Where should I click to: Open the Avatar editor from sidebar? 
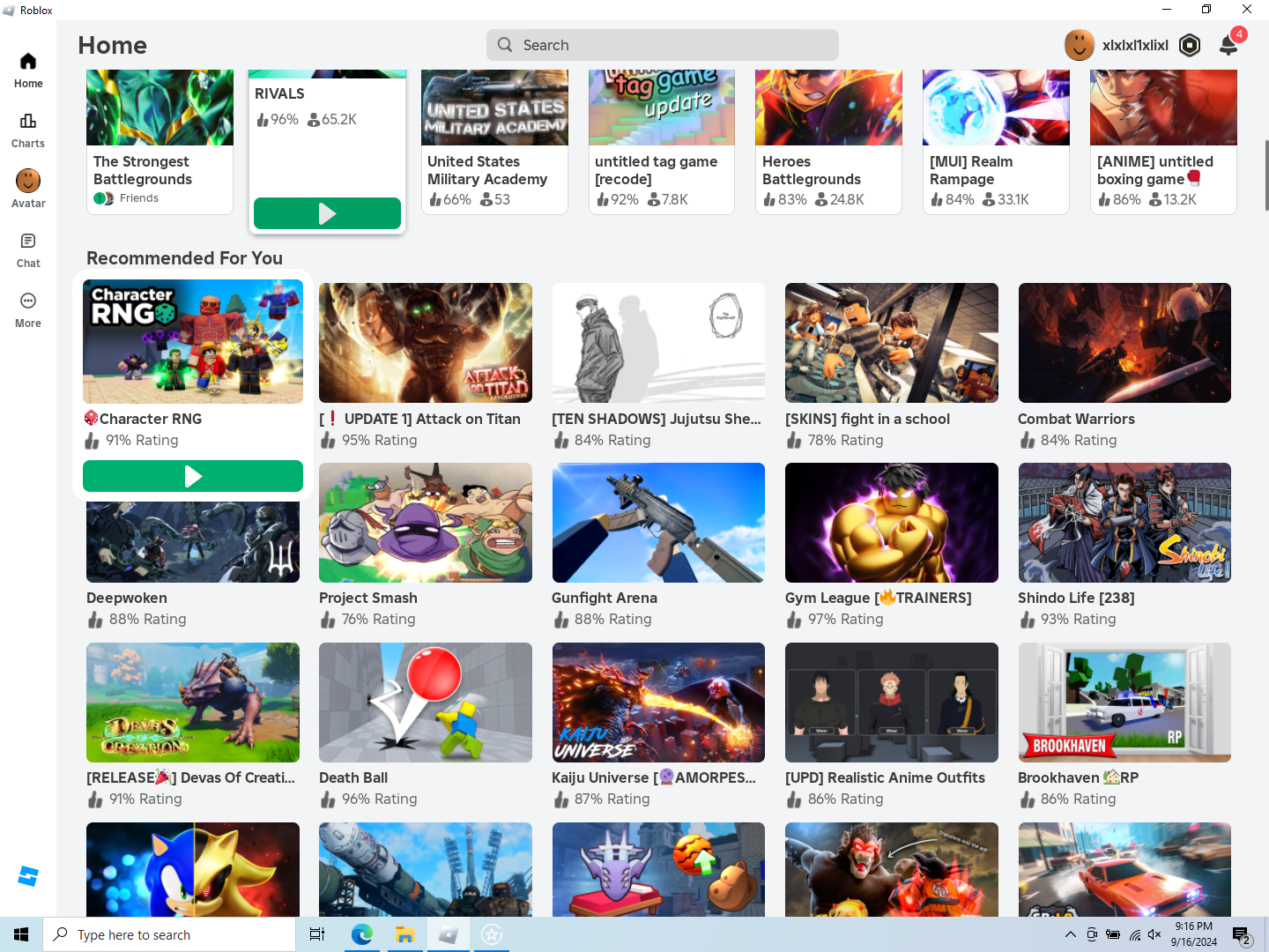pos(28,190)
